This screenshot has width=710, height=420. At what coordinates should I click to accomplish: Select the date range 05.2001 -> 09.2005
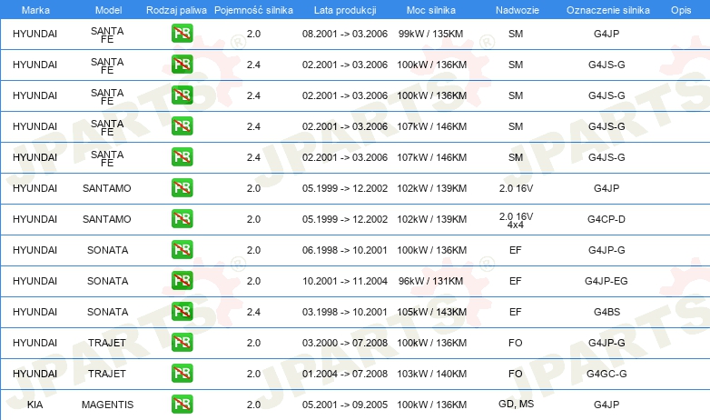click(x=345, y=405)
